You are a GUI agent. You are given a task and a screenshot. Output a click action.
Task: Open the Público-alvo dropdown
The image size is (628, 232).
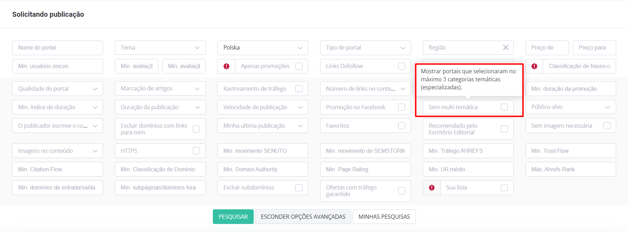(x=571, y=107)
